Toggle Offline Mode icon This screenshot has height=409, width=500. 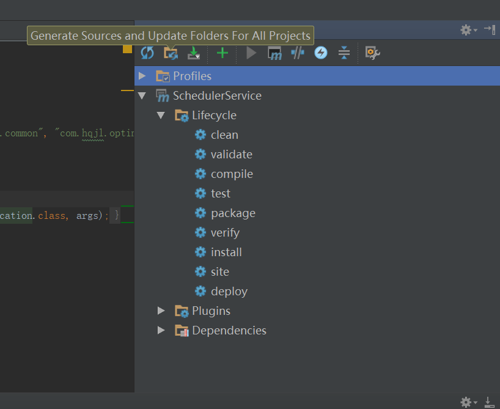tap(298, 53)
